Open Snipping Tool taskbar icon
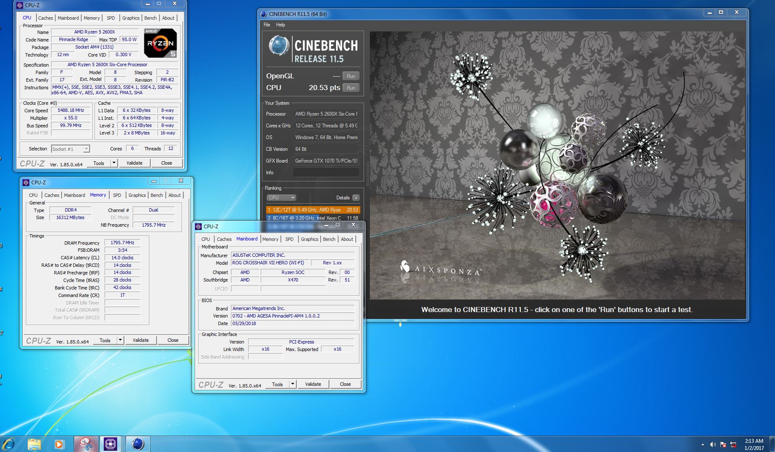Image resolution: width=775 pixels, height=452 pixels. [86, 444]
